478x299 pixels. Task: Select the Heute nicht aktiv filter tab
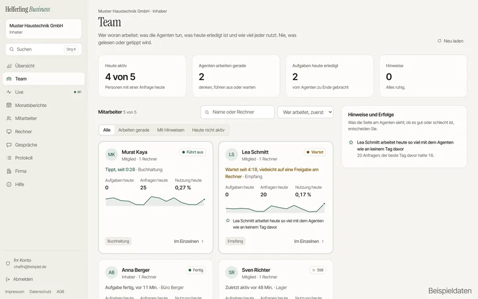click(x=208, y=130)
